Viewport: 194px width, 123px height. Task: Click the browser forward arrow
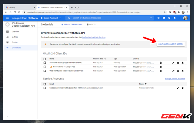[x=11, y=12]
